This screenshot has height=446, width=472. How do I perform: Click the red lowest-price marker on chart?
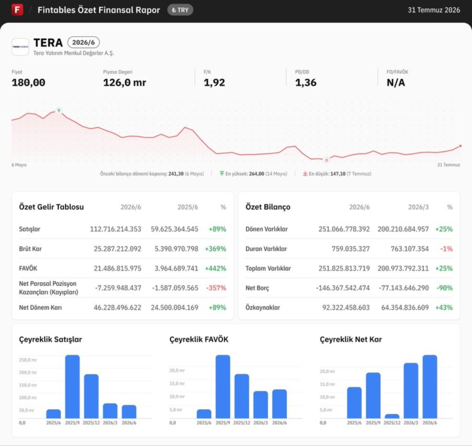coord(326,160)
